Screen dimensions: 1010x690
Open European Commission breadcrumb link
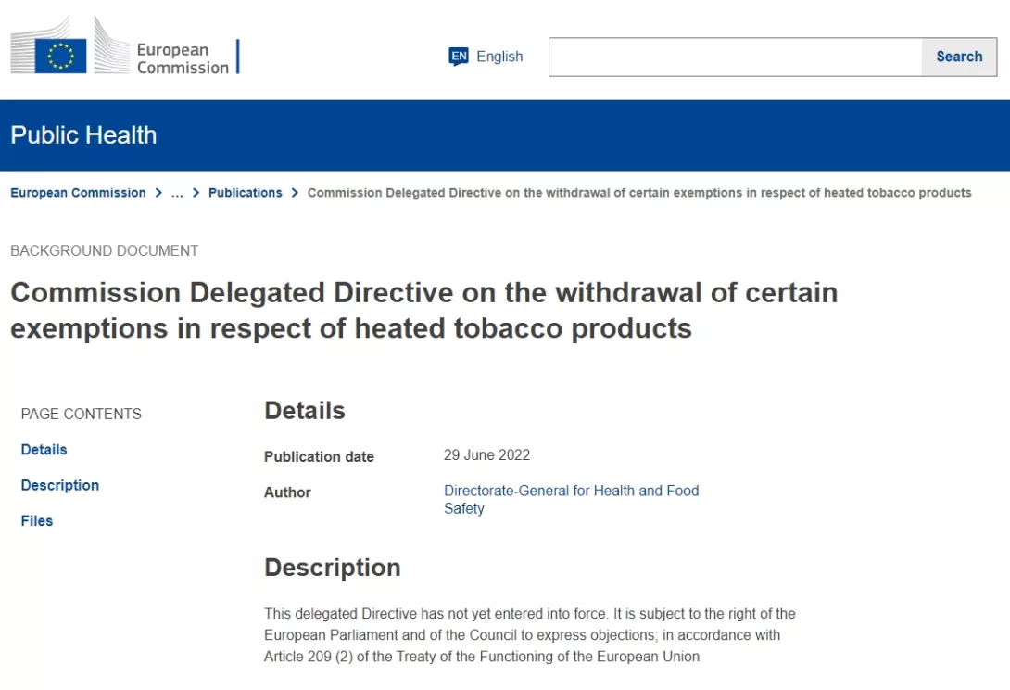click(x=78, y=193)
